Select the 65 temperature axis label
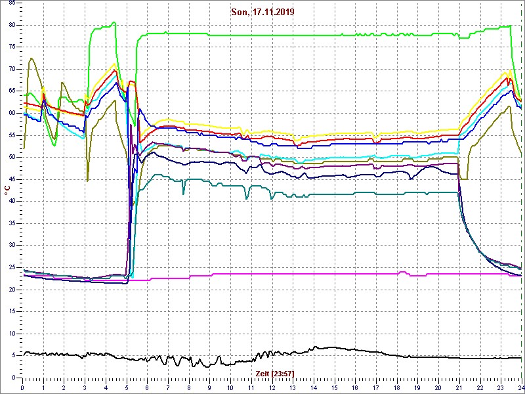The image size is (525, 394). [11, 91]
